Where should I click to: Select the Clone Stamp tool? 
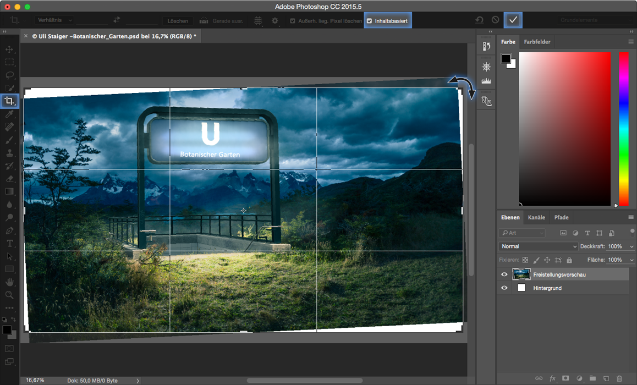[9, 153]
